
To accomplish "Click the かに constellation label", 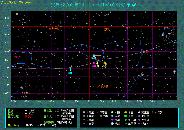I will tap(149, 52).
